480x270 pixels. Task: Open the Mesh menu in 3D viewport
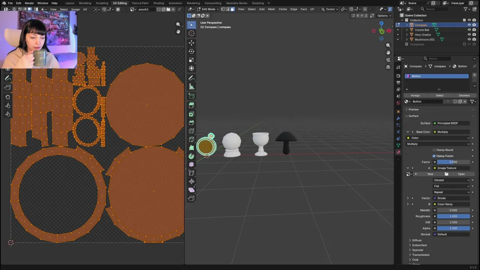pos(271,9)
